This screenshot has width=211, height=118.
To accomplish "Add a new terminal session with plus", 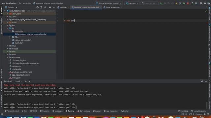I will 26,81.
